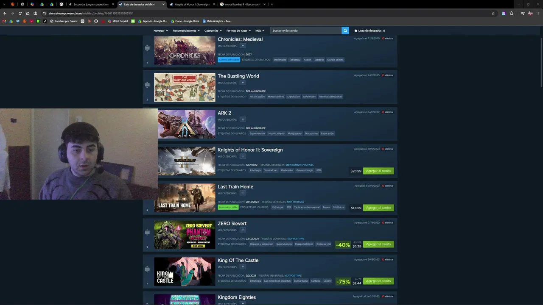543x305 pixels.
Task: Add a category to King Of The Castle
Action: point(243,267)
